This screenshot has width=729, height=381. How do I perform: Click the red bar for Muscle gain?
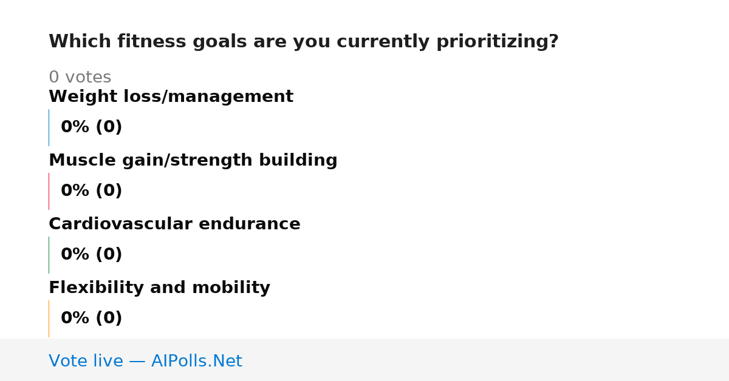[49, 191]
